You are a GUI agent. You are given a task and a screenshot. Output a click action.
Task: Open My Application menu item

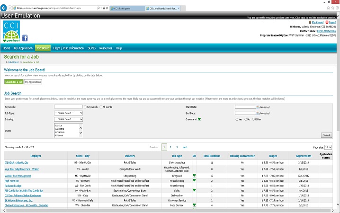[x=23, y=48]
